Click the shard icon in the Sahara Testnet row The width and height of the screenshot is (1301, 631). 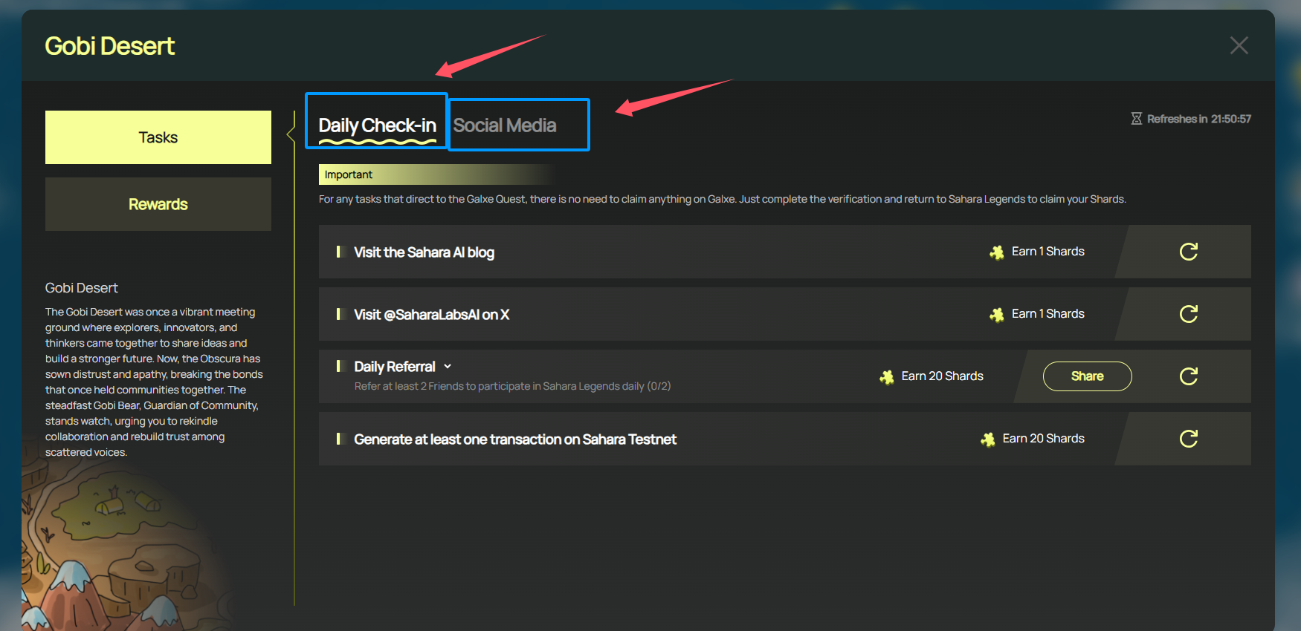pyautogui.click(x=988, y=439)
